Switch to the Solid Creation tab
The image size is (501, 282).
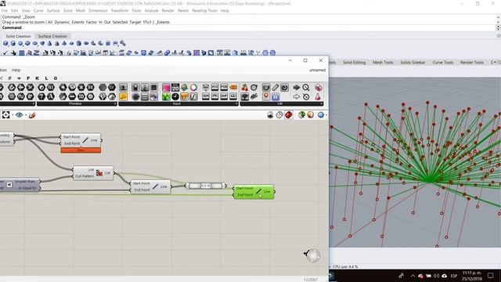18,36
